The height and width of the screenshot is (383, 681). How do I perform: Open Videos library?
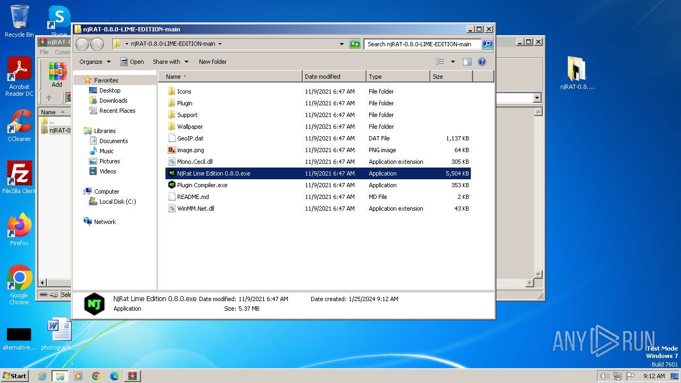click(x=107, y=171)
